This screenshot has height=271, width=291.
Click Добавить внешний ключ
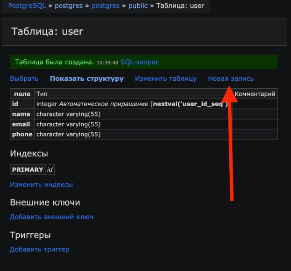(51, 217)
